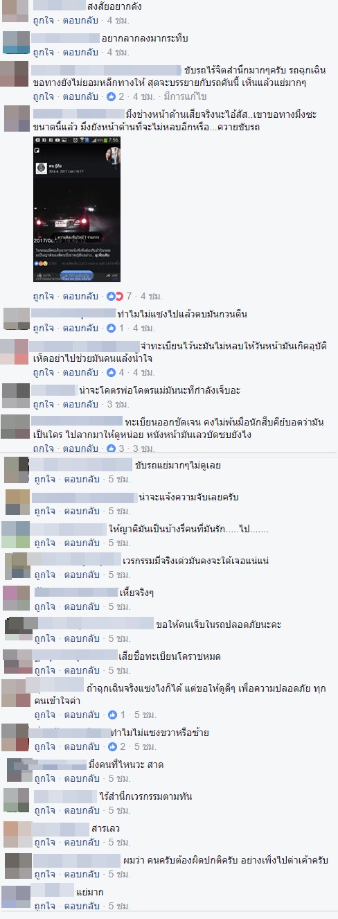Click มีการแก้ไข edited link
Viewport: 338px width, 919px height.
[x=186, y=96]
